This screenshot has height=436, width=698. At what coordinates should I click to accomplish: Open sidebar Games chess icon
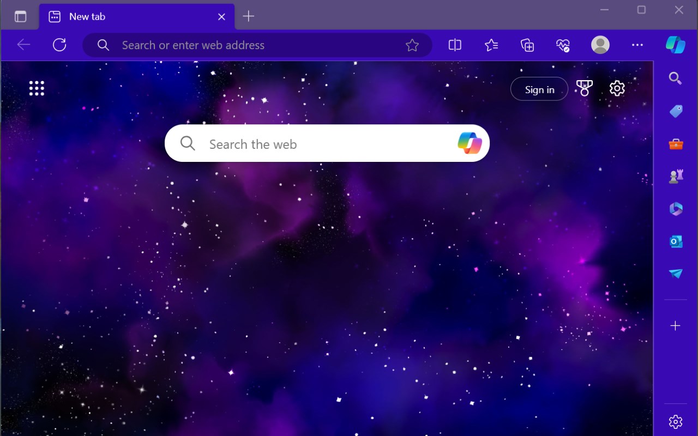point(676,176)
